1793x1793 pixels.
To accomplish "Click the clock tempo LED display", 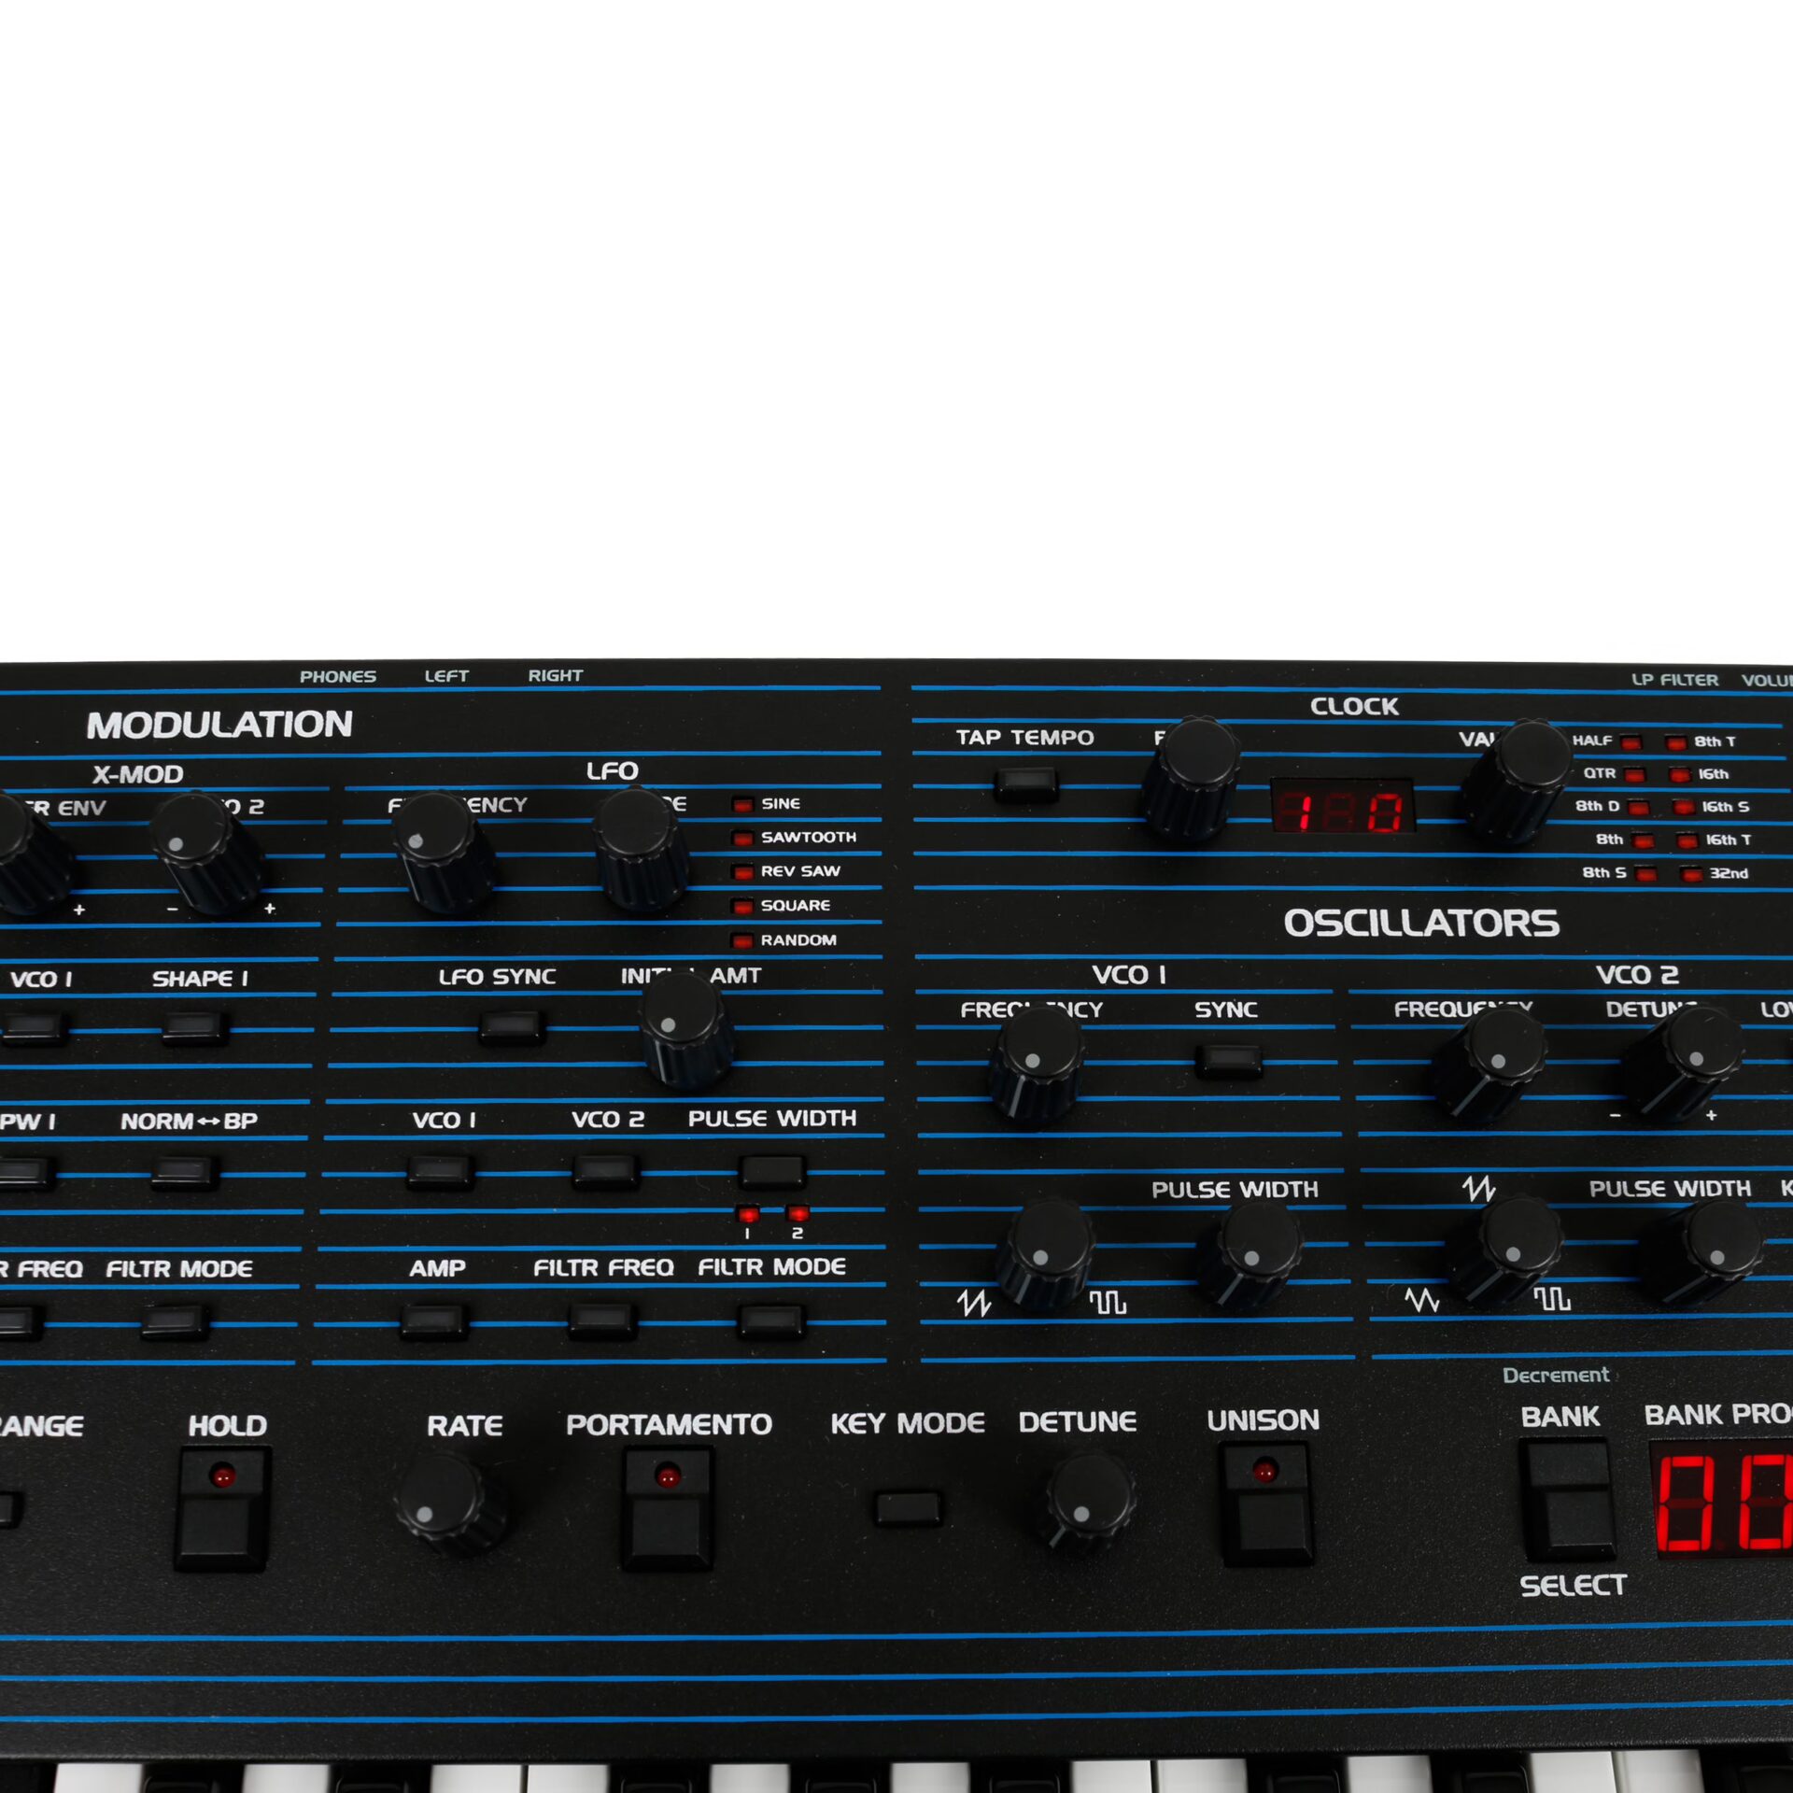I will pyautogui.click(x=1341, y=805).
